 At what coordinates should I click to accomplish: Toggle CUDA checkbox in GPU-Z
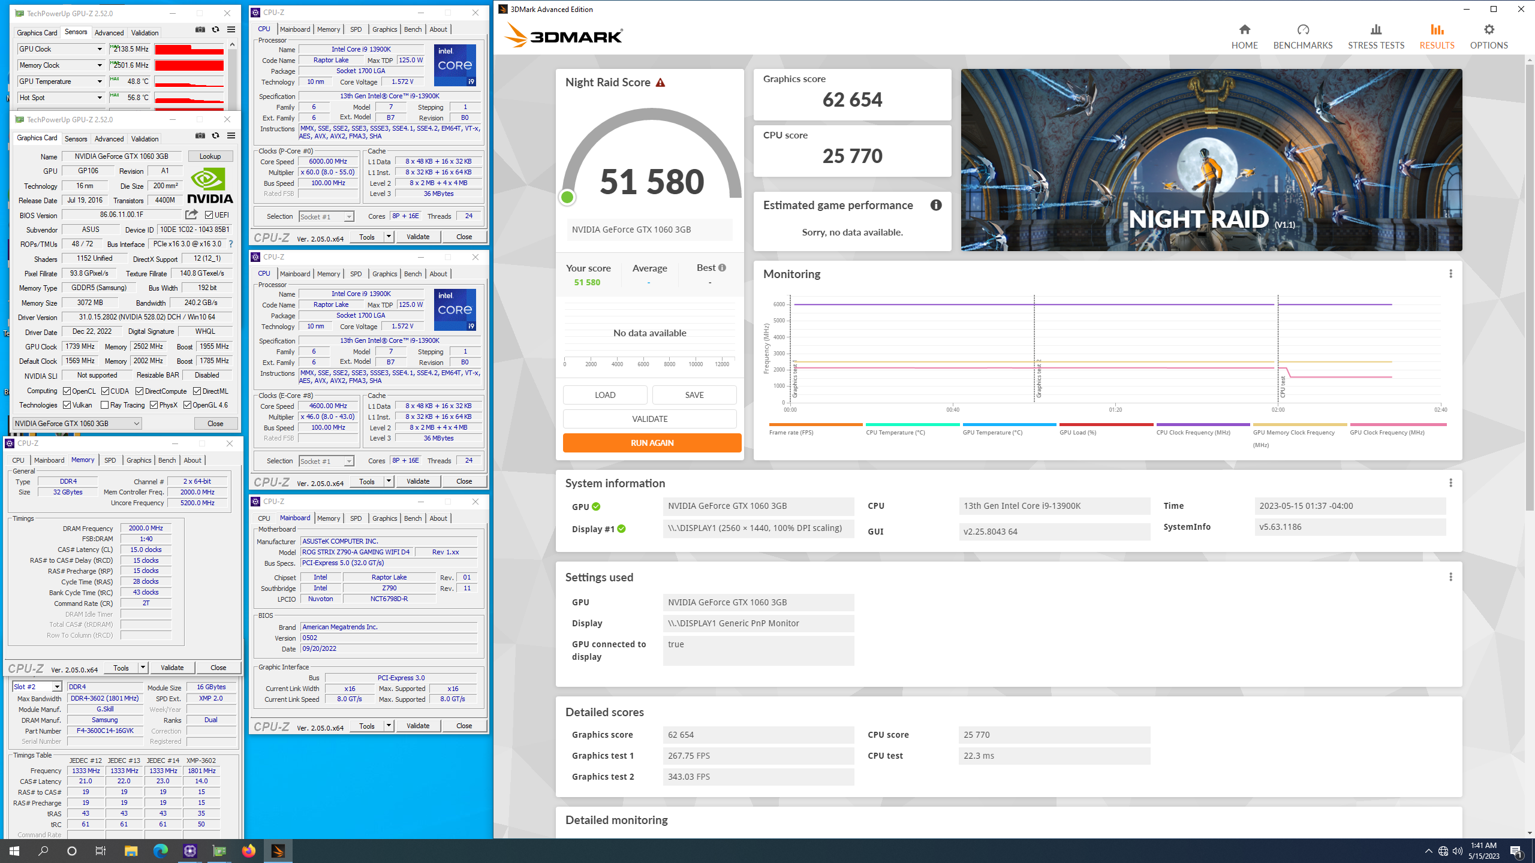tap(105, 391)
